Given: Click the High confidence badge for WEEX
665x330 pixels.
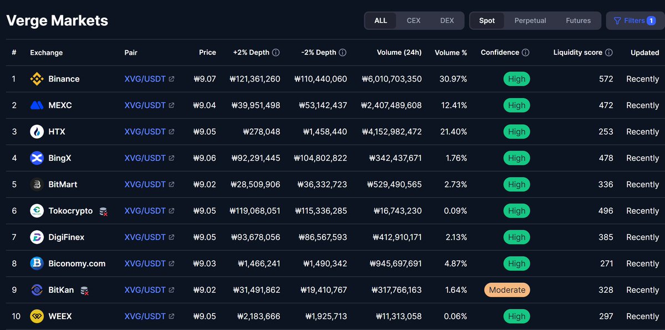Looking at the screenshot, I should click(516, 316).
